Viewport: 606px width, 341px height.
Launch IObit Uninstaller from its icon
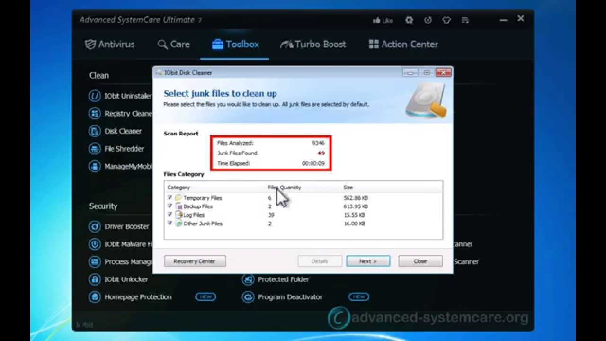pyautogui.click(x=95, y=96)
